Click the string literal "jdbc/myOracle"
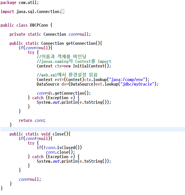185x195 pixels. [x=137, y=84]
